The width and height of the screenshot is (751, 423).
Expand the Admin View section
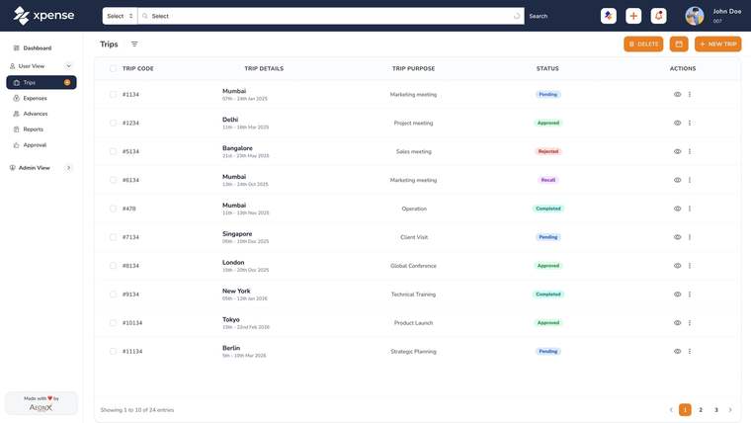(68, 168)
